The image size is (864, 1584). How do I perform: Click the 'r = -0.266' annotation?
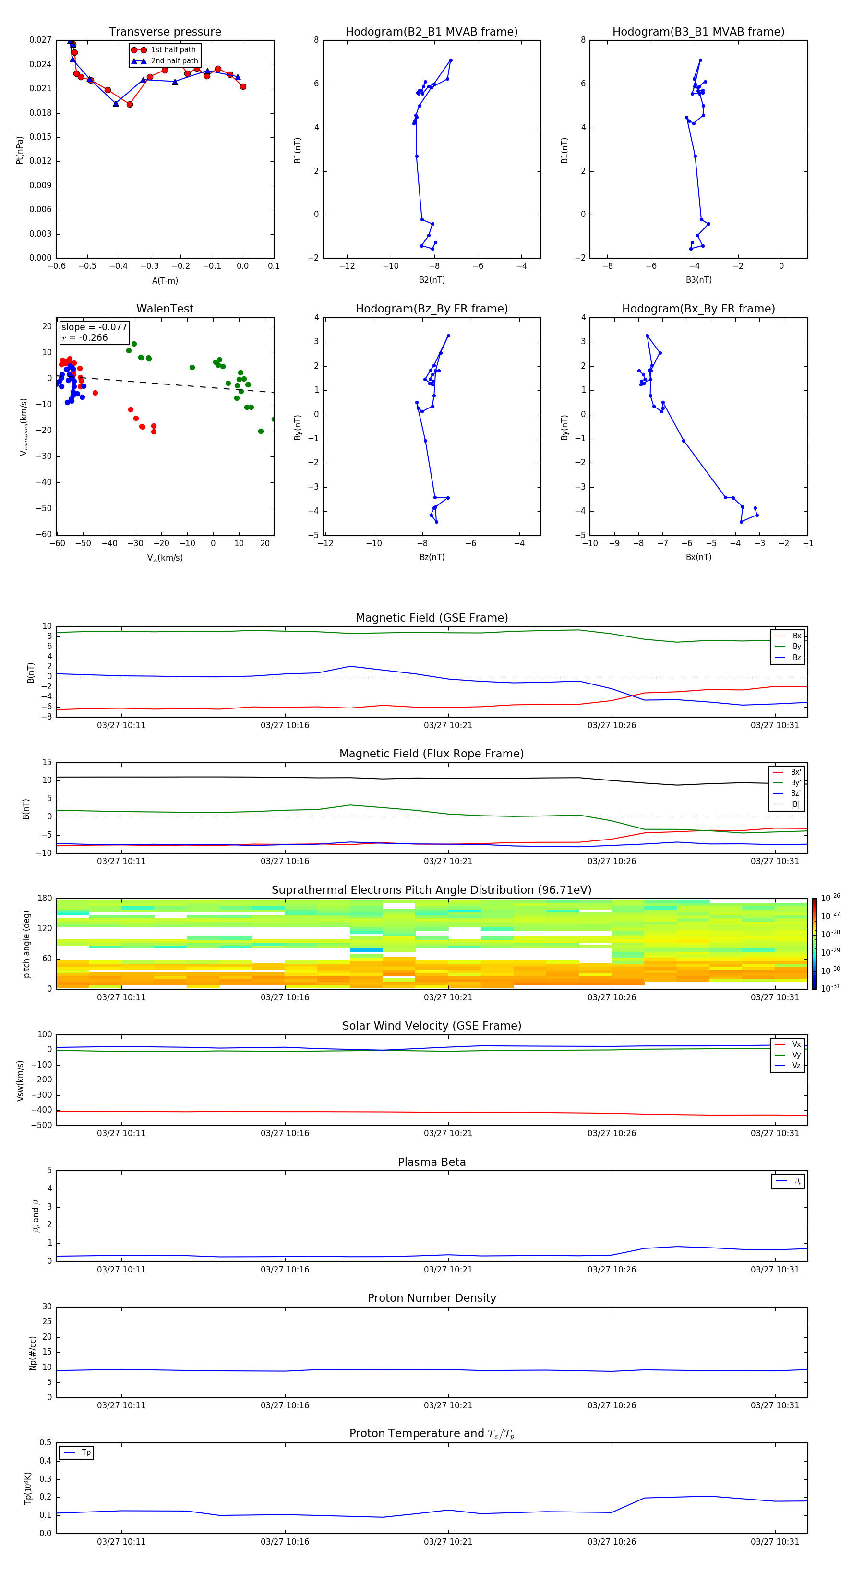84,337
